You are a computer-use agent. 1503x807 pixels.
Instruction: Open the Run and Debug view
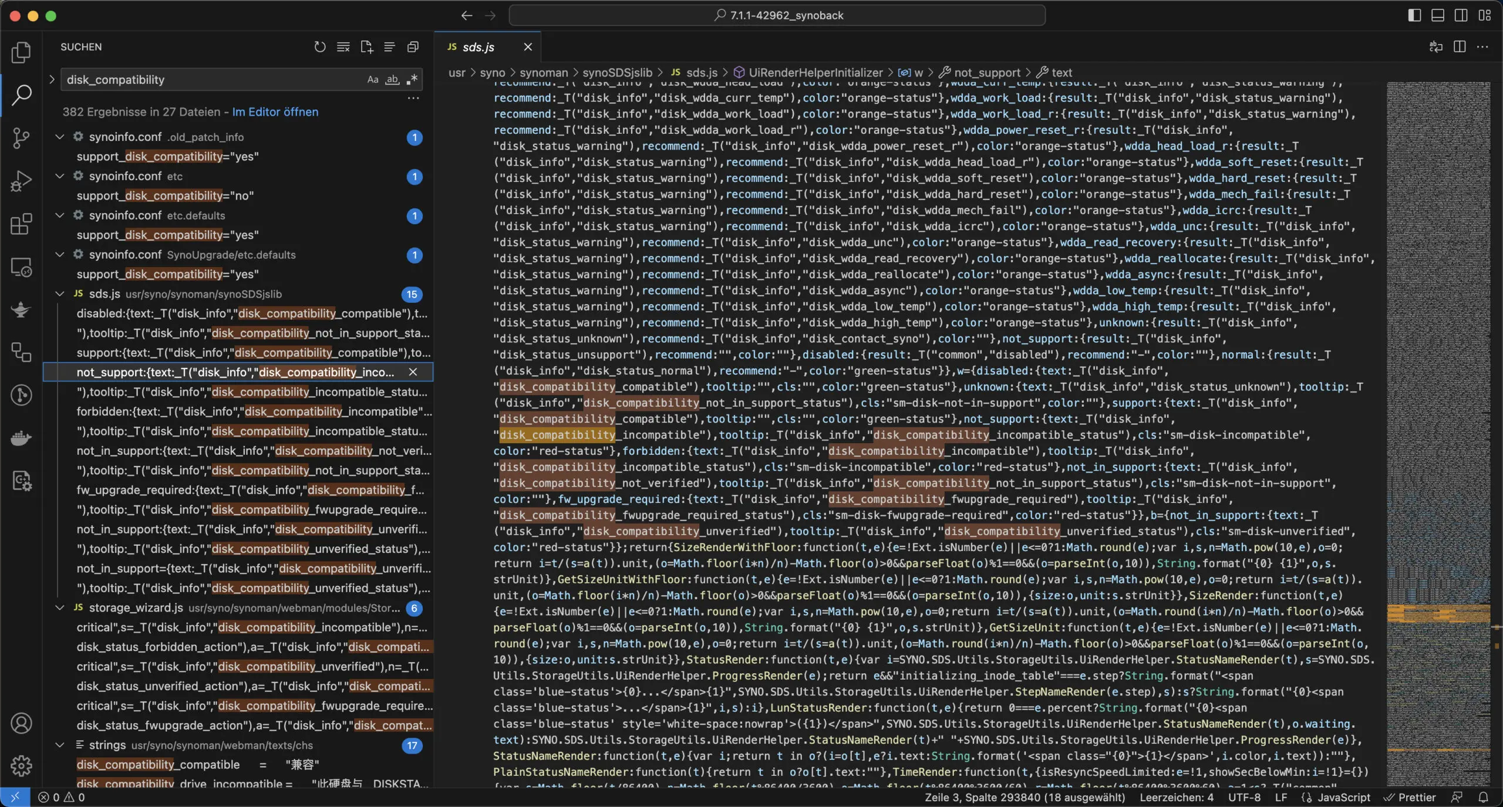click(x=21, y=181)
